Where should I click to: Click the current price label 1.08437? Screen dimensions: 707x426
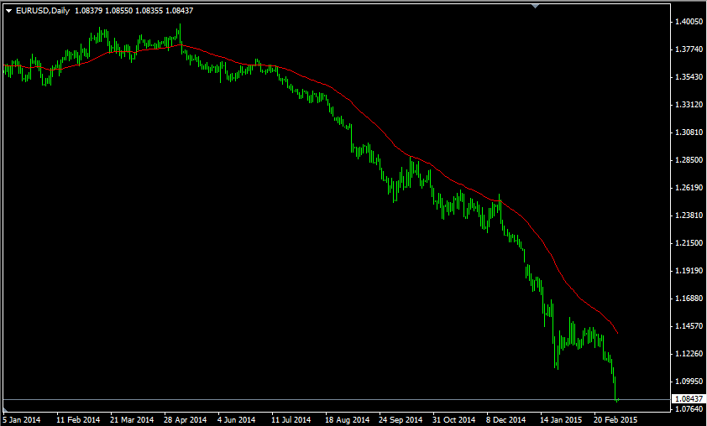click(x=689, y=398)
